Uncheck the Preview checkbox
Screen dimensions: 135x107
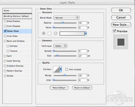point(114,31)
